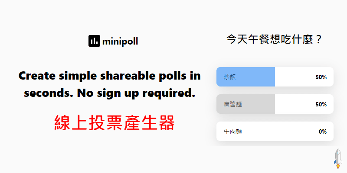Click the 0% result beside 牛肉麵
Screen dimensions: 347x173
tap(322, 131)
